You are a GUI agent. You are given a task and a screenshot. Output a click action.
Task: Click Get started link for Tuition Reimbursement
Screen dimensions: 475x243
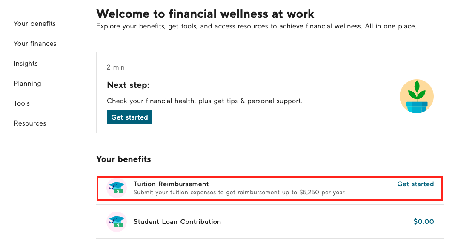[x=415, y=184]
